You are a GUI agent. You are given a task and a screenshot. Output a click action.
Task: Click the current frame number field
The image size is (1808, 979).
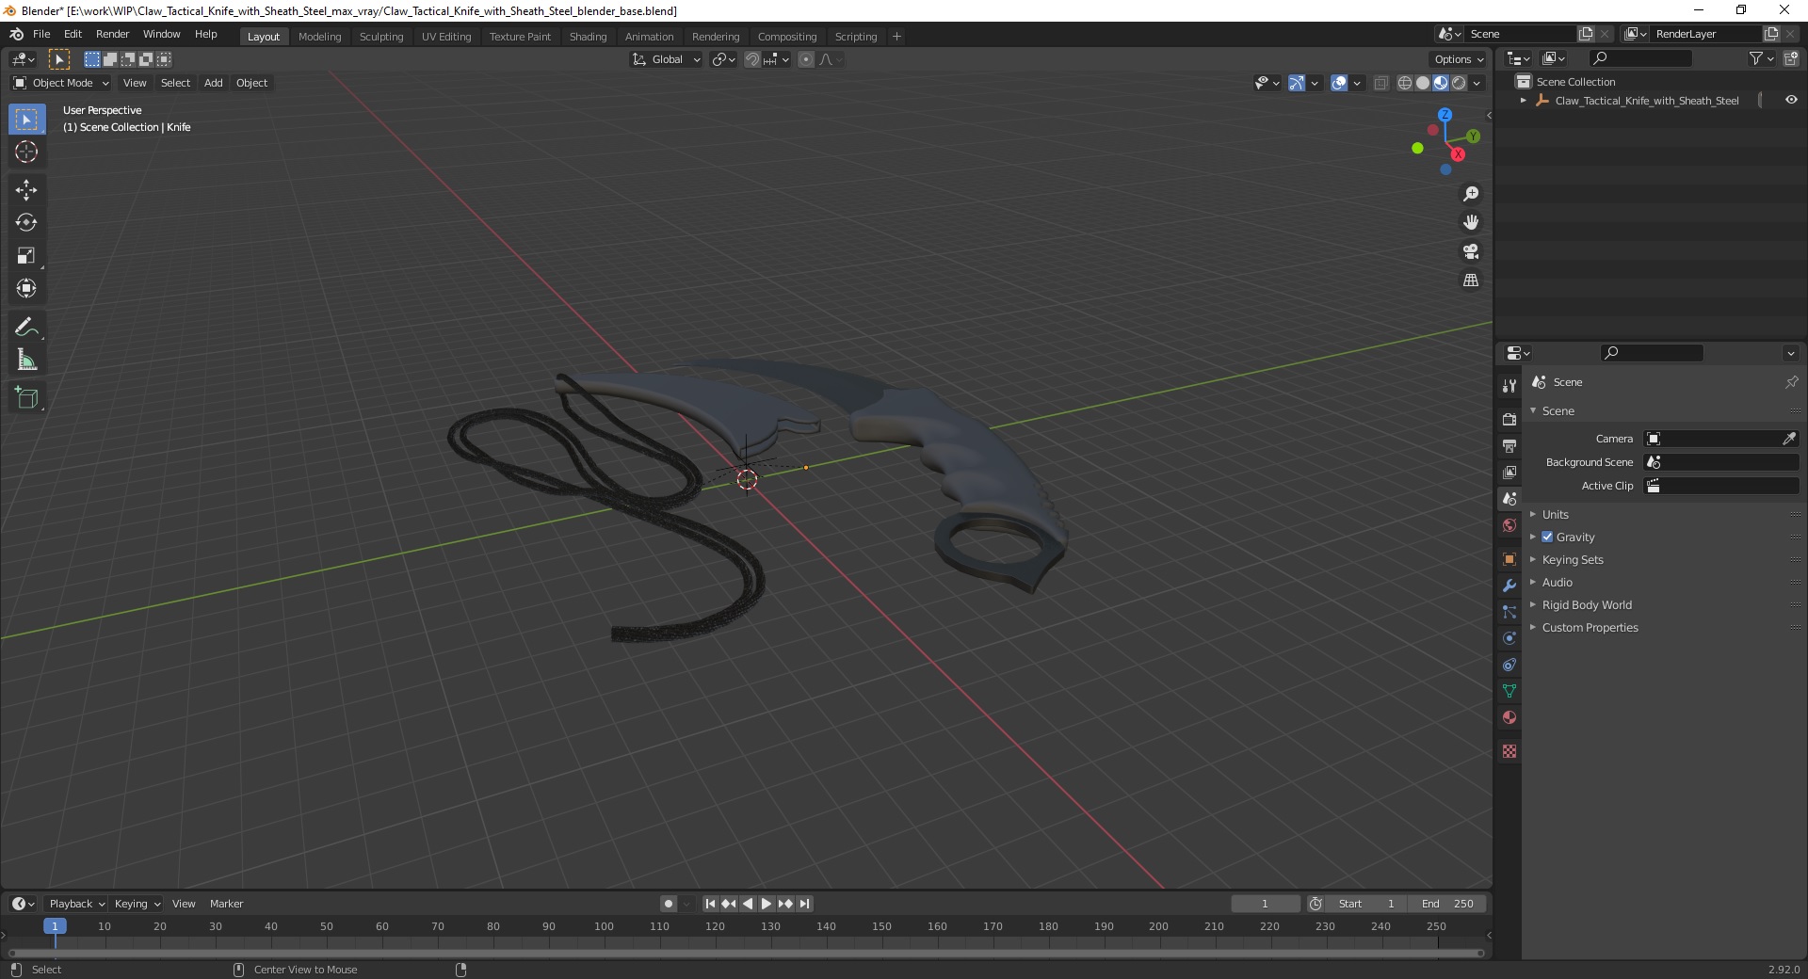[x=1265, y=904]
